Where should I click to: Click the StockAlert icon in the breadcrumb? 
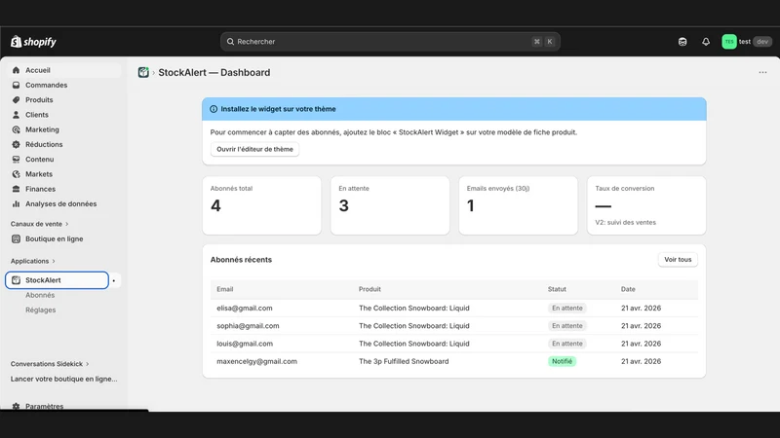[x=143, y=72]
